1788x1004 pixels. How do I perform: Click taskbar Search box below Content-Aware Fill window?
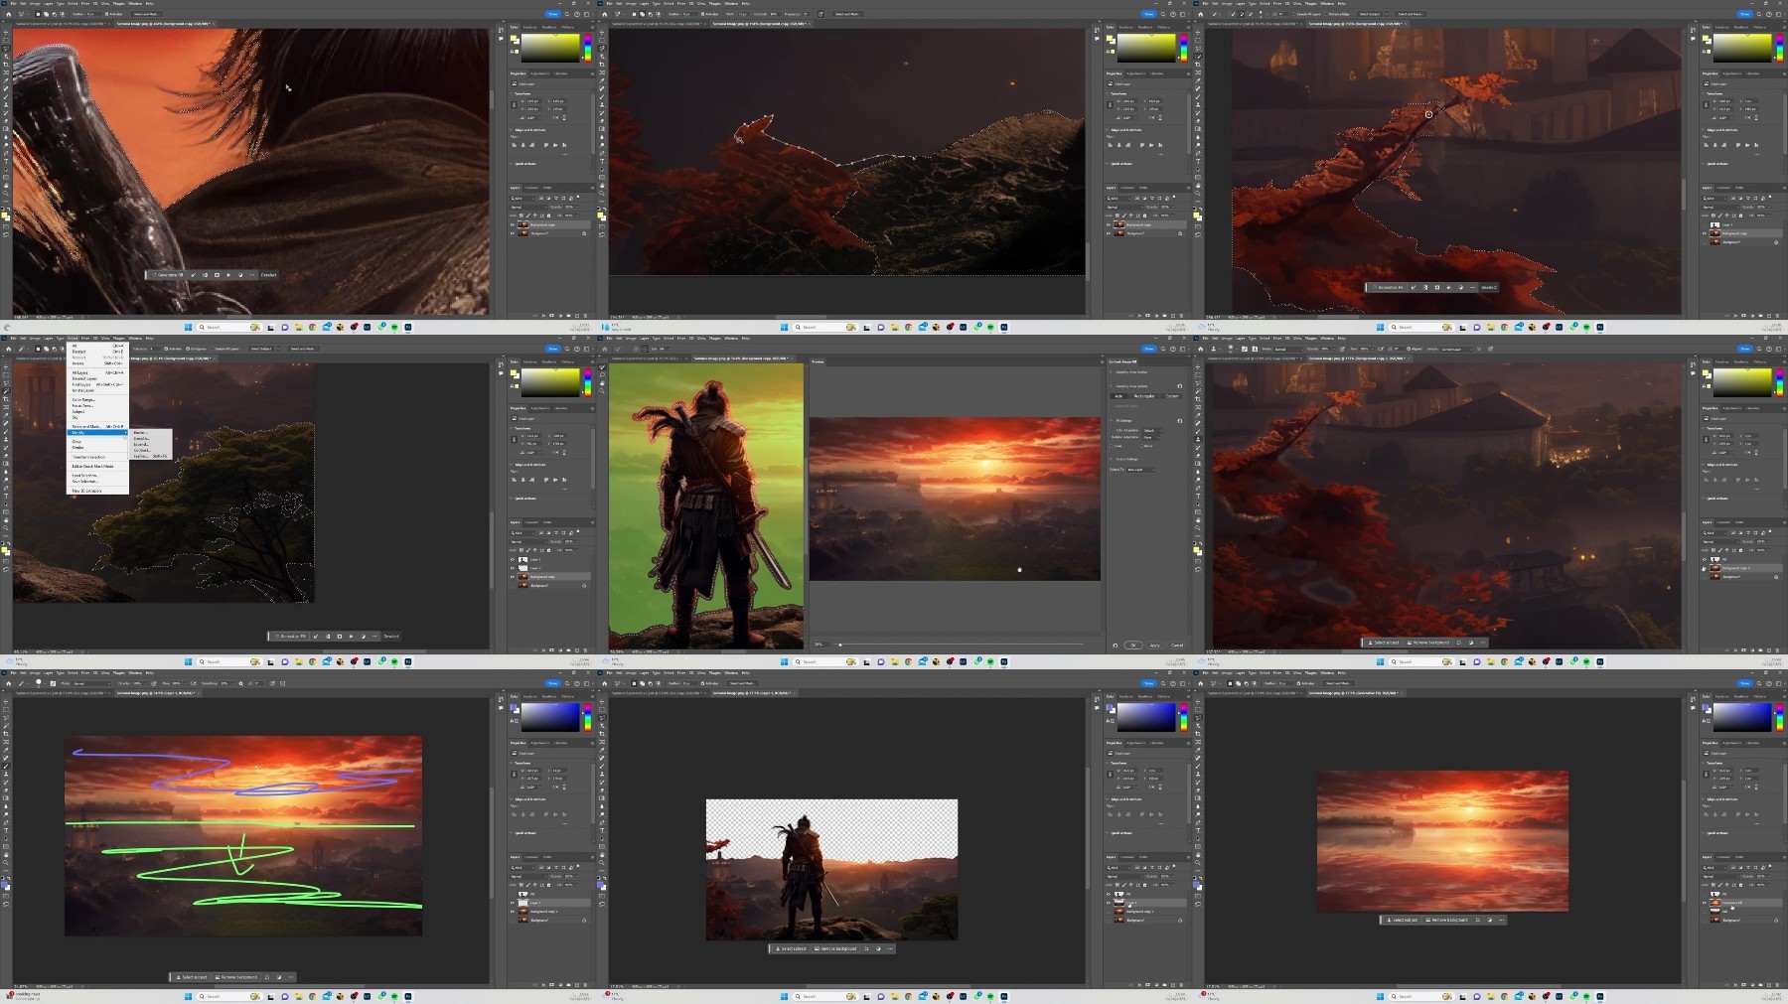(x=825, y=661)
